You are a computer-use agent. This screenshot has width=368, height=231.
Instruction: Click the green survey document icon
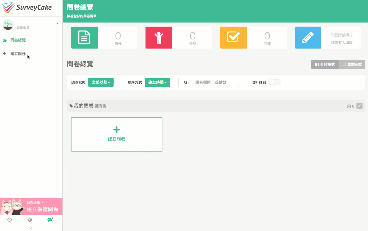[x=84, y=38]
